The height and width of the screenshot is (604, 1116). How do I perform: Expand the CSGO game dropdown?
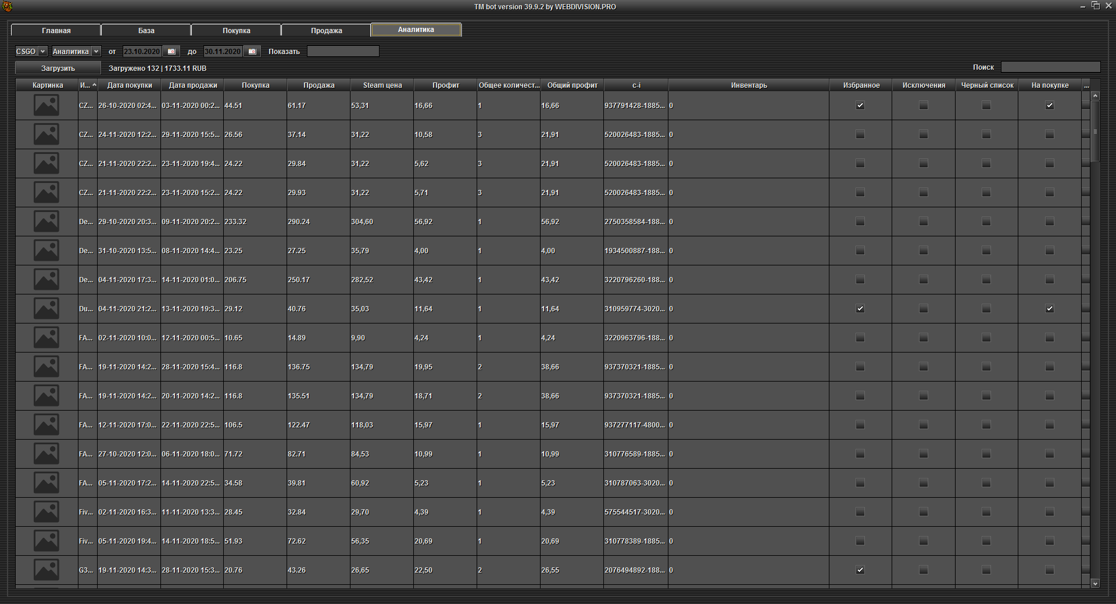(42, 52)
